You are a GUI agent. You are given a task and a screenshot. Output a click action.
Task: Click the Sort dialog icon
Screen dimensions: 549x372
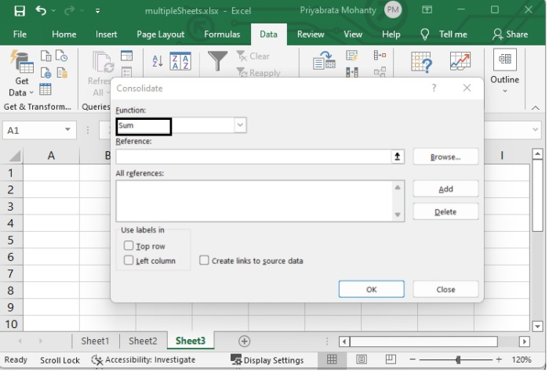(x=180, y=63)
